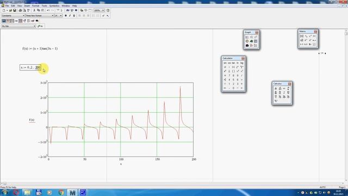Open the Symbolics menu
The height and width of the screenshot is (196, 348).
pyautogui.click(x=54, y=6)
